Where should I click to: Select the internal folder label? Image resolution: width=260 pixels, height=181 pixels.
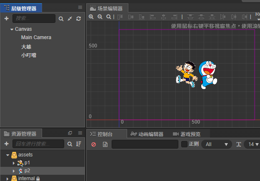tap(26, 179)
